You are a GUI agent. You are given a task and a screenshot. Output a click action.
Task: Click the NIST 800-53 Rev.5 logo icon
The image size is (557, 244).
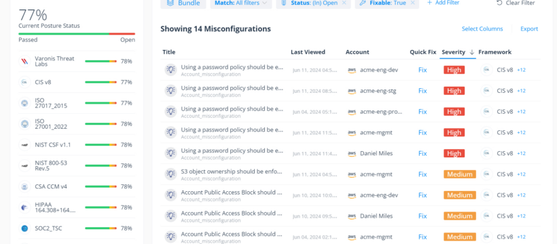24,165
